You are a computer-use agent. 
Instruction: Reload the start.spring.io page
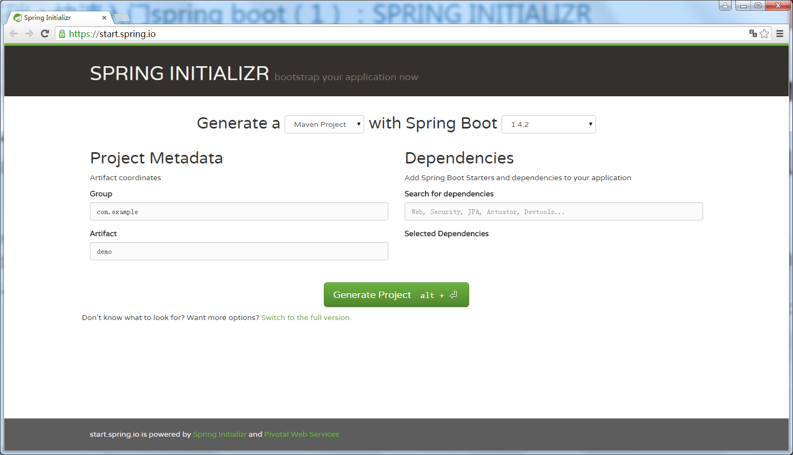[x=45, y=33]
